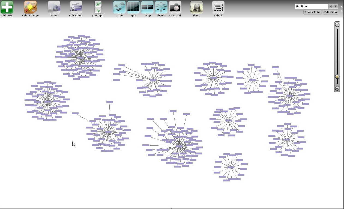Open the types tool

[54, 7]
